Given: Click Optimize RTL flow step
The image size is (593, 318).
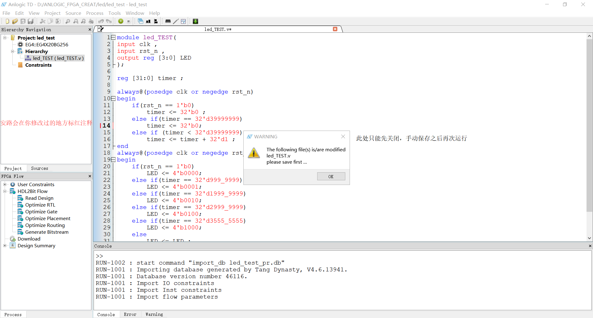Looking at the screenshot, I should [36, 205].
